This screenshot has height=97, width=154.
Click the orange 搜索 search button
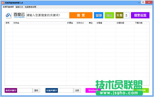81,15
